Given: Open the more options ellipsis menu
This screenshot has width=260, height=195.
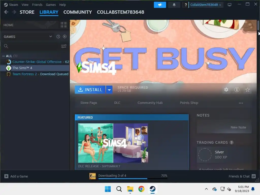Looking at the screenshot, I should (241, 103).
